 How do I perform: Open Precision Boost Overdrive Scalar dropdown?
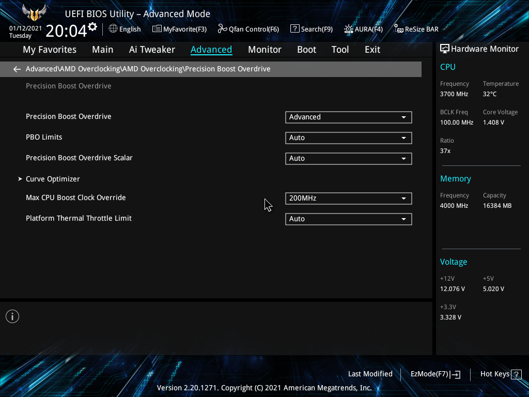tap(349, 158)
